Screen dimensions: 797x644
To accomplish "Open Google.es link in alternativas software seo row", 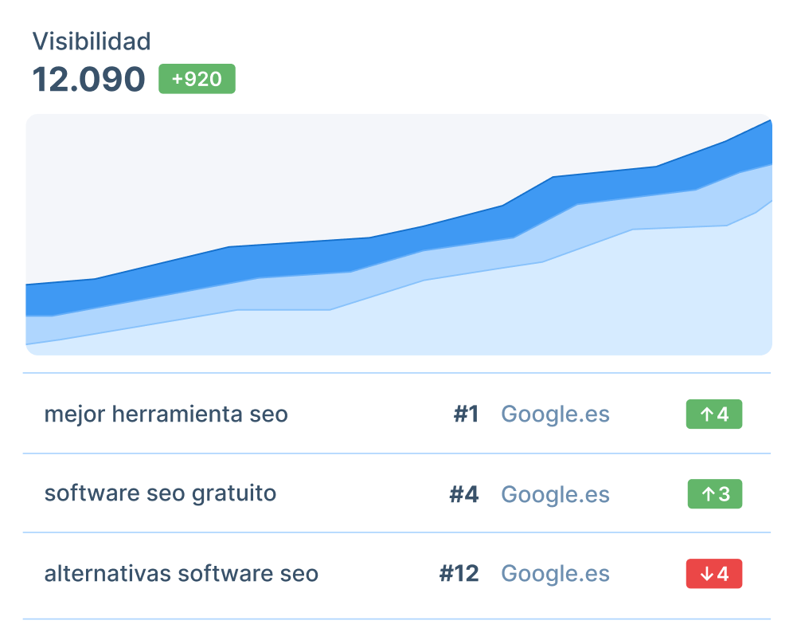I will (x=555, y=574).
